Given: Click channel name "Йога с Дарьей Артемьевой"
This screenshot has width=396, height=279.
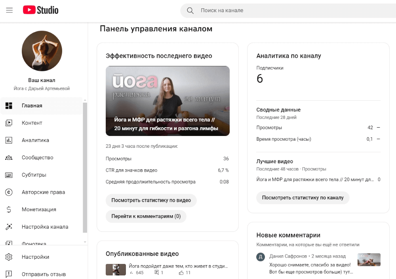Looking at the screenshot, I should coord(42,88).
